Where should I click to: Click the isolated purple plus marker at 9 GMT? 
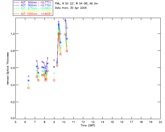click(54, 60)
